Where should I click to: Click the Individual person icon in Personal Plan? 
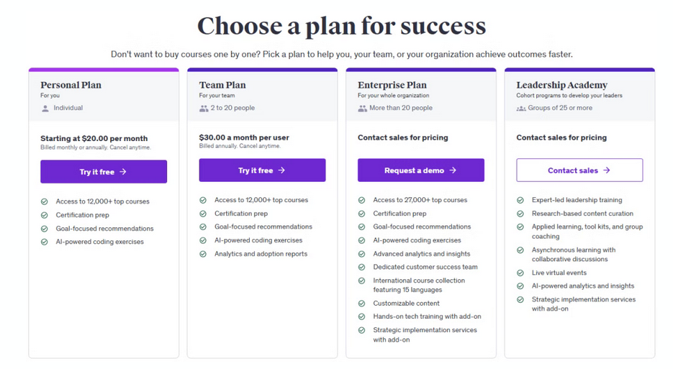coord(45,109)
